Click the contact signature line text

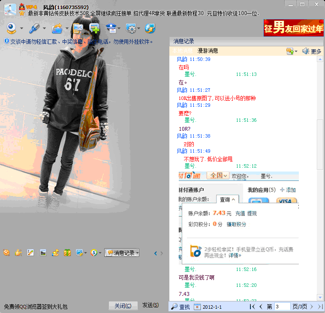[x=144, y=13]
